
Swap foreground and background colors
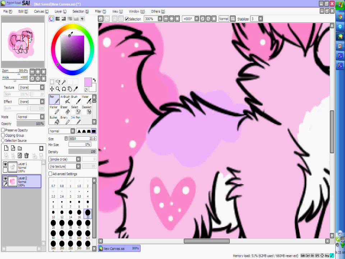[x=94, y=80]
